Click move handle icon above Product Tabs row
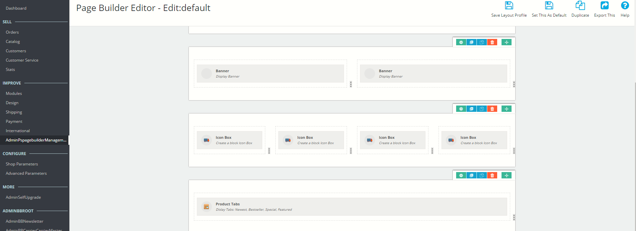This screenshot has height=231, width=636. 507,175
